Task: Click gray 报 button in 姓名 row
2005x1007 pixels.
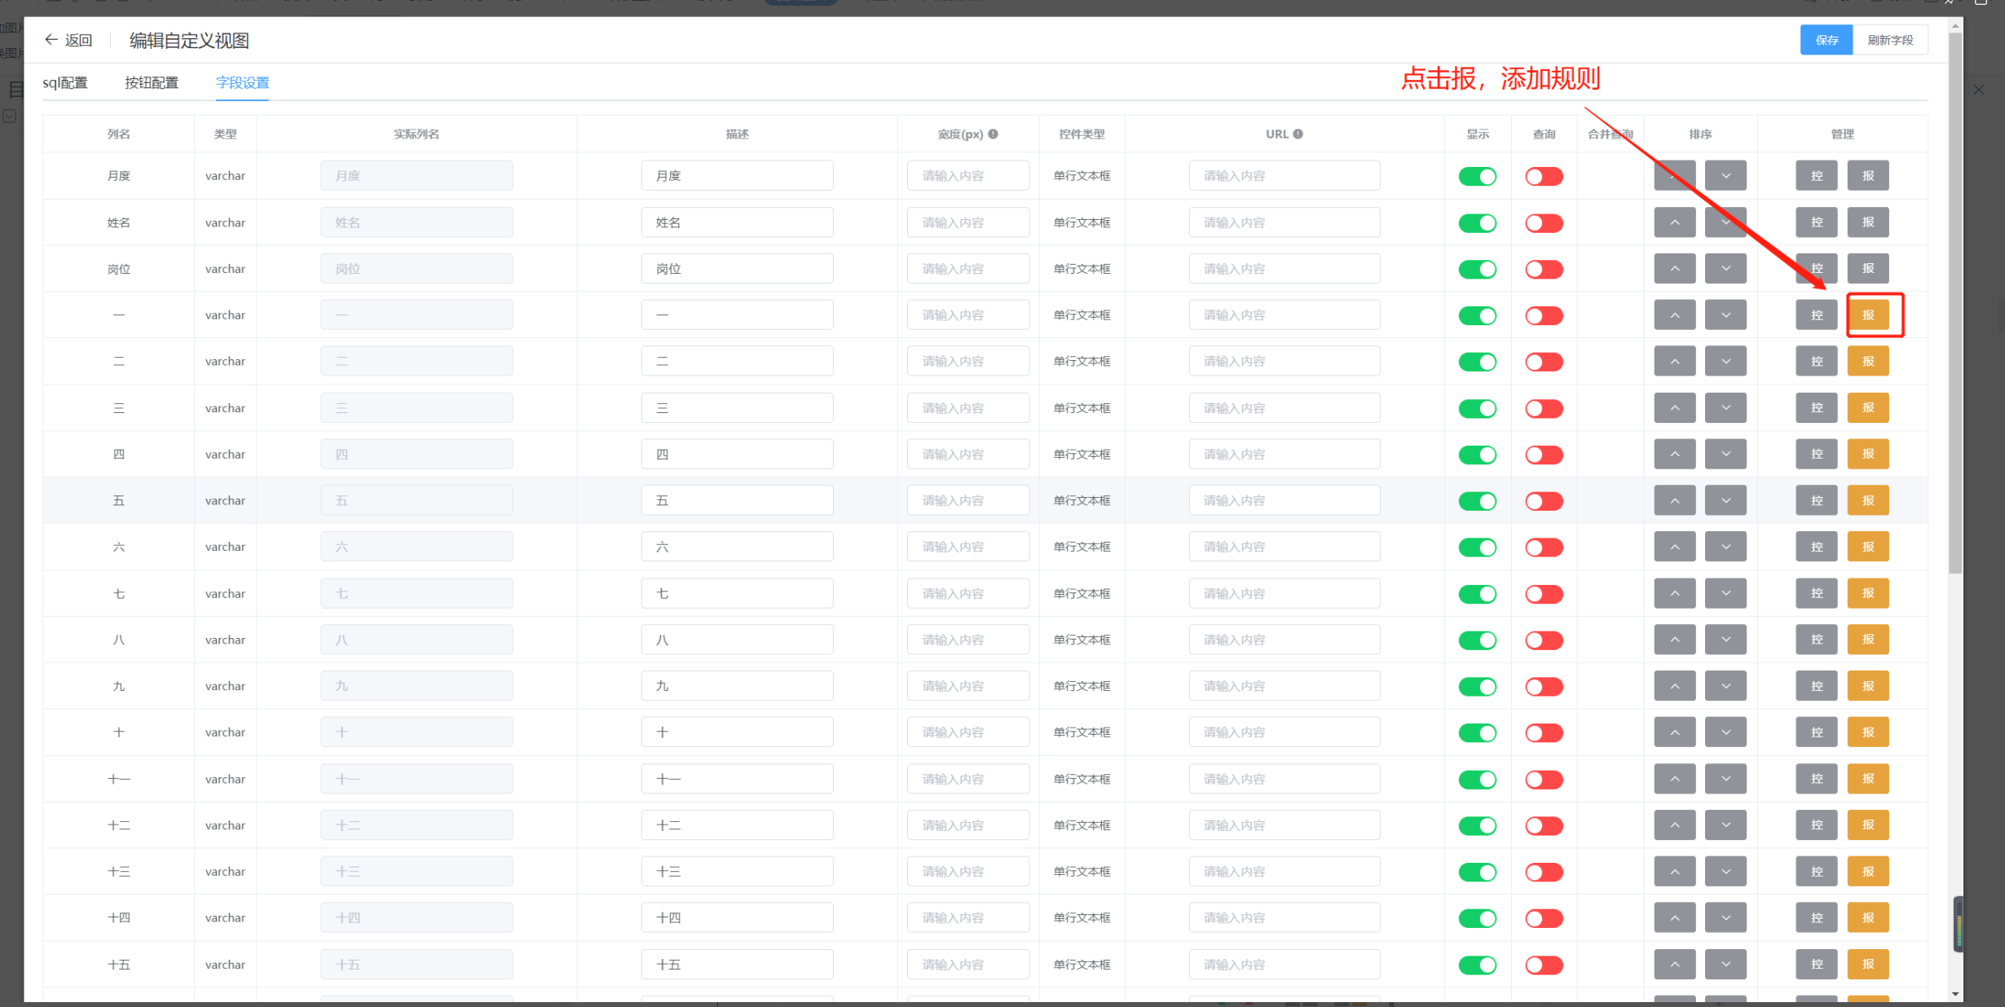Action: [1868, 222]
